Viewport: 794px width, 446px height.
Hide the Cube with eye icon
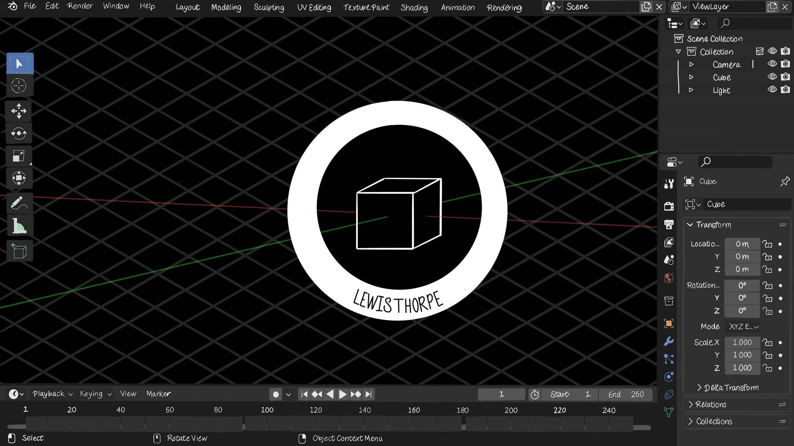coord(772,77)
